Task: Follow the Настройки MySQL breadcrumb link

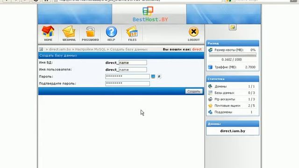Action: click(x=90, y=49)
